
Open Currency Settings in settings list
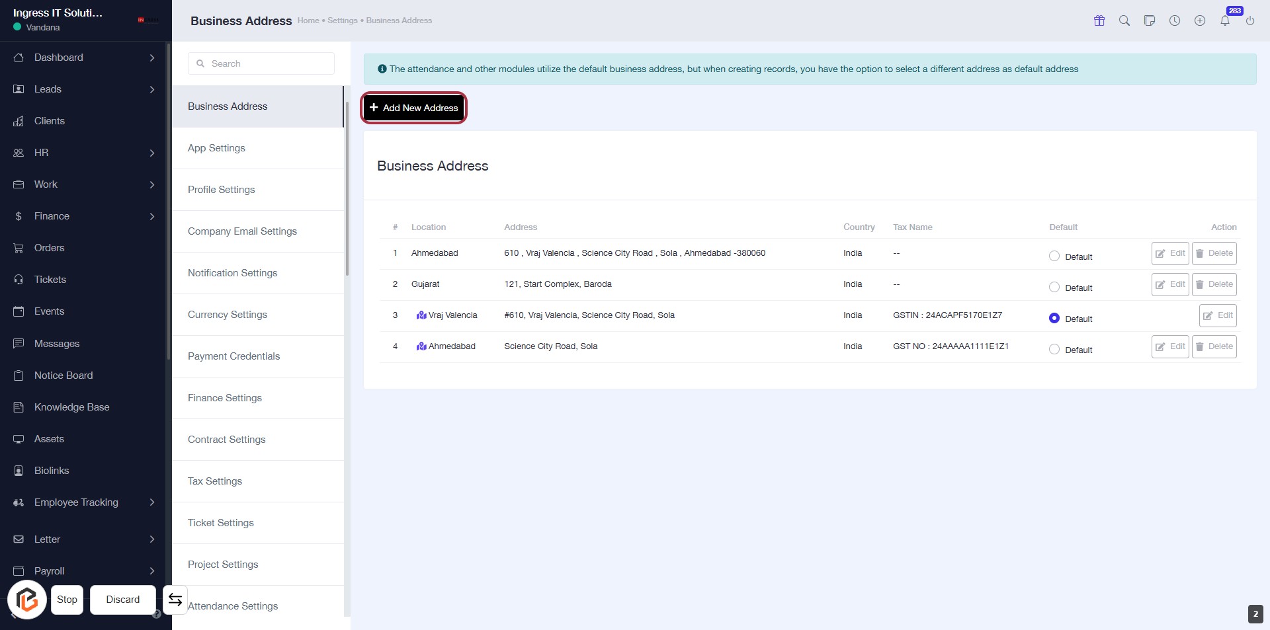tap(228, 315)
